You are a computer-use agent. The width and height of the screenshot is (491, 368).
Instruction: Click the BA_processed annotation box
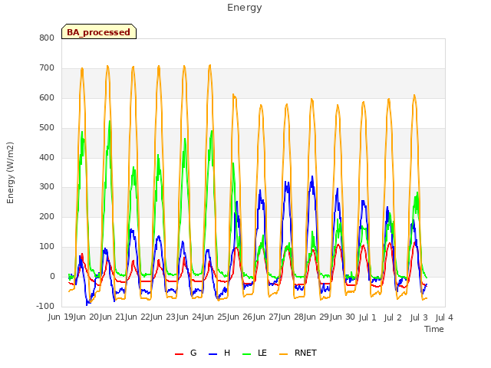(x=99, y=31)
